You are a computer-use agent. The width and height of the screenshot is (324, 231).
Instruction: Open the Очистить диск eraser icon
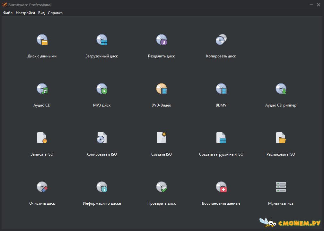tap(42, 187)
